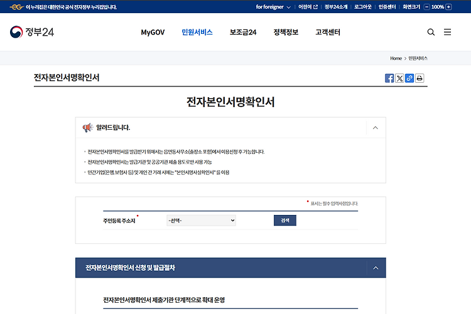The width and height of the screenshot is (471, 314).
Task: Open the 보조금24 menu
Action: [x=243, y=32]
